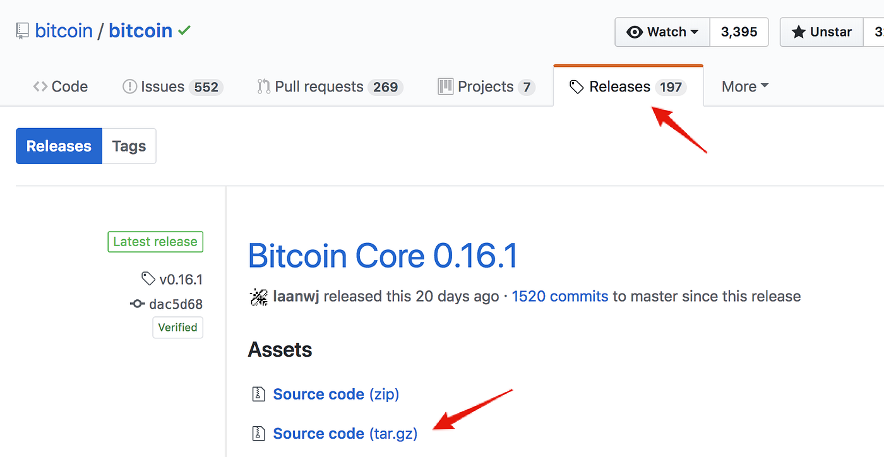
Task: Click the Releases count badge 197
Action: point(671,87)
